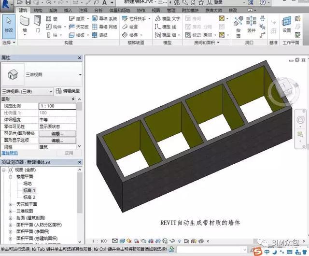The width and height of the screenshot is (309, 256).
Task: Switch to the 结构 ribbon tab
Action: 38,10
